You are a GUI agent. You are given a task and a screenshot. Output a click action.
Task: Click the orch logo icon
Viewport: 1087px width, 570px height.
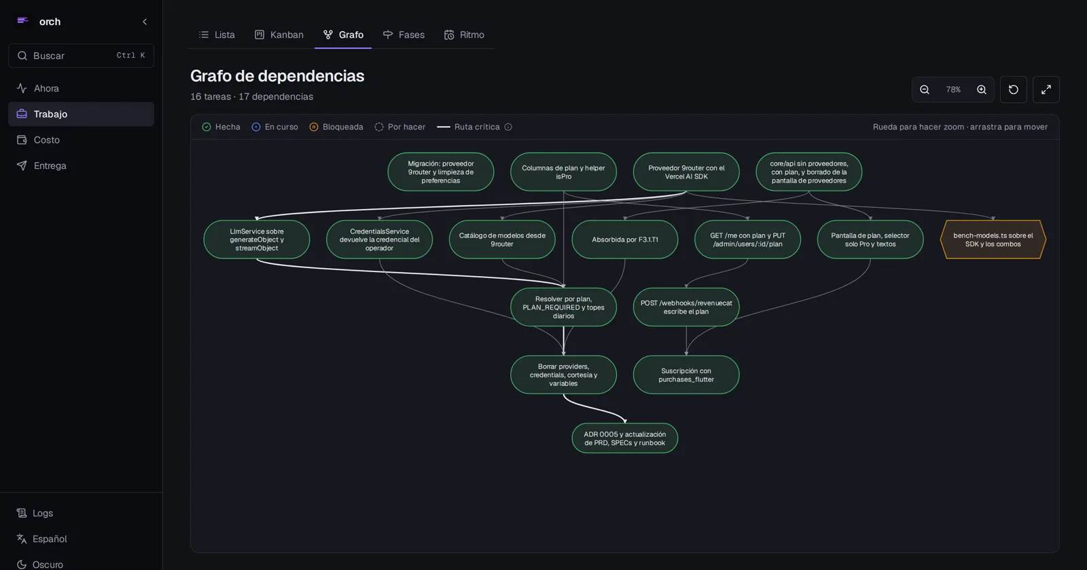tap(22, 21)
